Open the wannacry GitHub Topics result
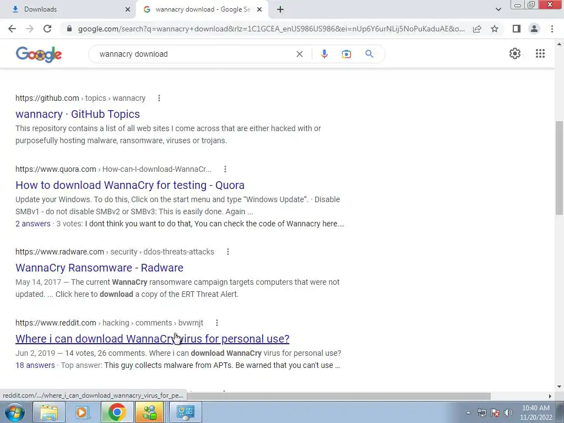This screenshot has height=423, width=564. click(78, 114)
